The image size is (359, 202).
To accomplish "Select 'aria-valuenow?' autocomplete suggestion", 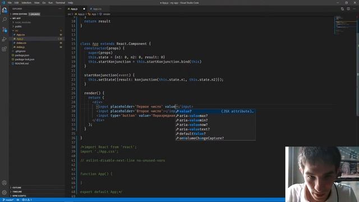I will coord(215,125).
